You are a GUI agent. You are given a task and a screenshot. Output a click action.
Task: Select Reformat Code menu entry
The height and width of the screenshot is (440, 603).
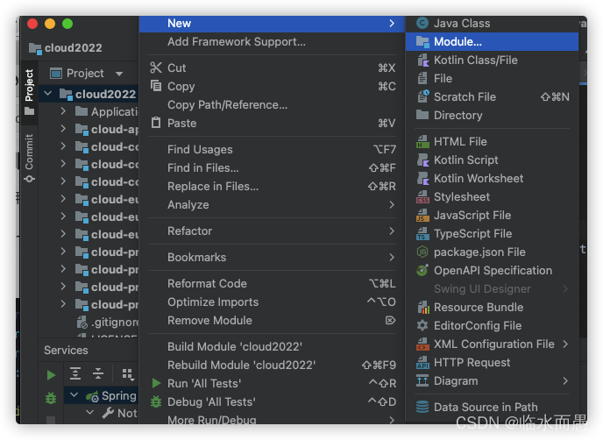coord(272,283)
